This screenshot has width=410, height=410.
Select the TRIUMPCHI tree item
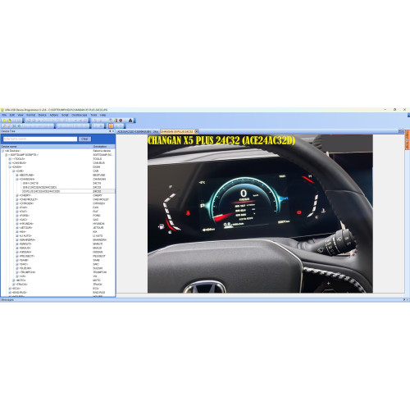[28, 272]
